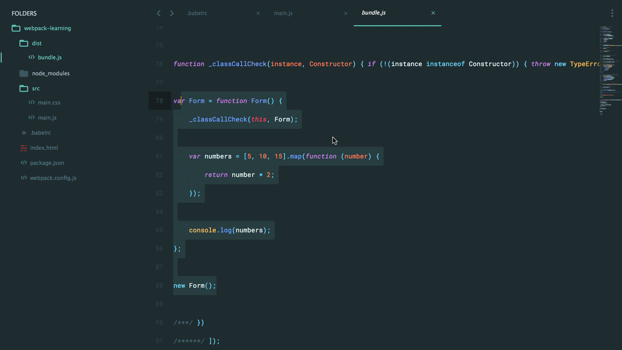This screenshot has width=622, height=350.
Task: Open bundle.js in the sidebar
Action: (x=50, y=57)
